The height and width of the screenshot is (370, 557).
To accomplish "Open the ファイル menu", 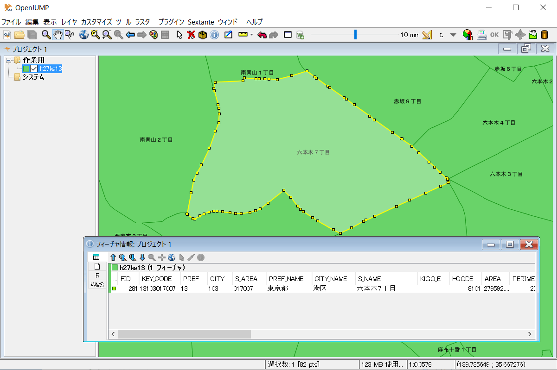I will tap(11, 22).
